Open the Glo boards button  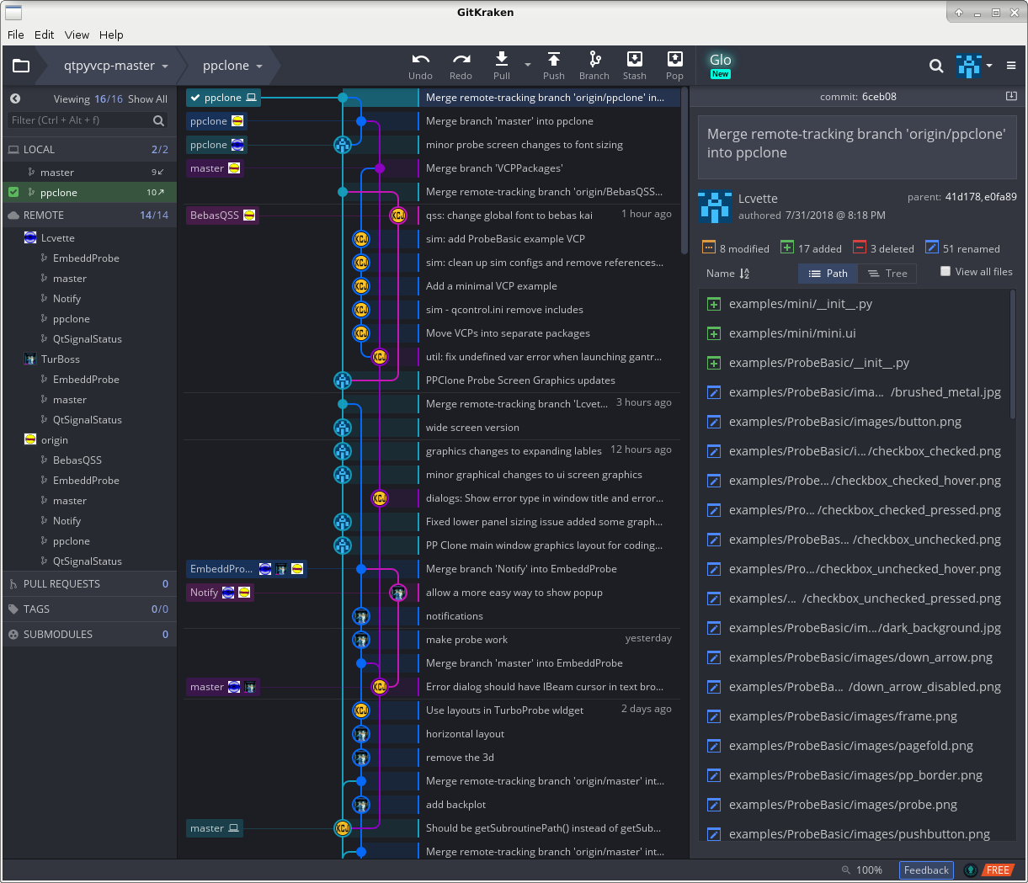point(721,65)
